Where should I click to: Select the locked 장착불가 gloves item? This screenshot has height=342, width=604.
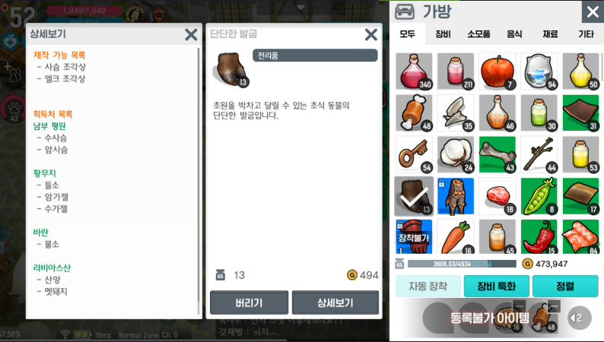point(414,236)
